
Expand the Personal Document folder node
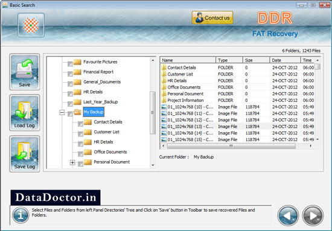tap(72, 162)
